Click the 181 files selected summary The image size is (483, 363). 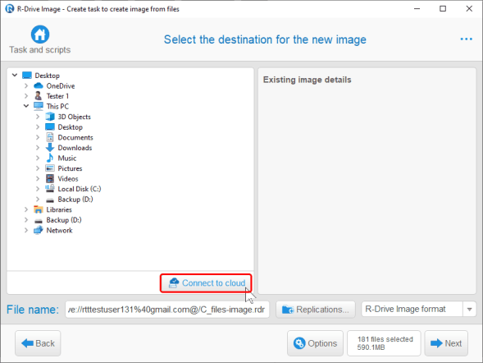(384, 343)
